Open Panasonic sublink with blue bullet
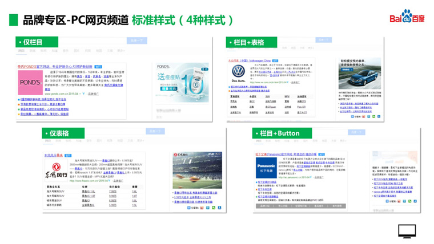This screenshot has height=244, width=434. tap(267, 182)
